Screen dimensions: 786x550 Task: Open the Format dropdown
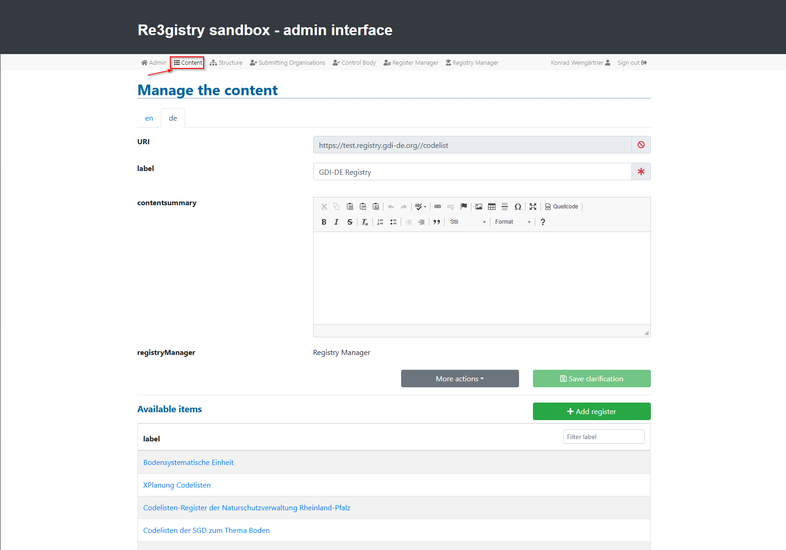(x=513, y=222)
